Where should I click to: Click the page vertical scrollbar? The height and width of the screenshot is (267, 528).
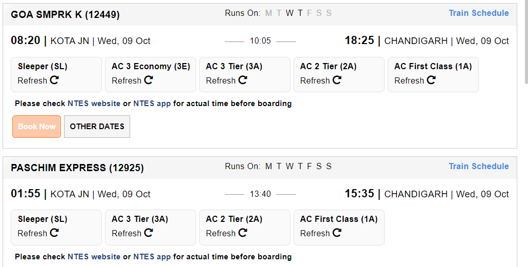[526, 42]
